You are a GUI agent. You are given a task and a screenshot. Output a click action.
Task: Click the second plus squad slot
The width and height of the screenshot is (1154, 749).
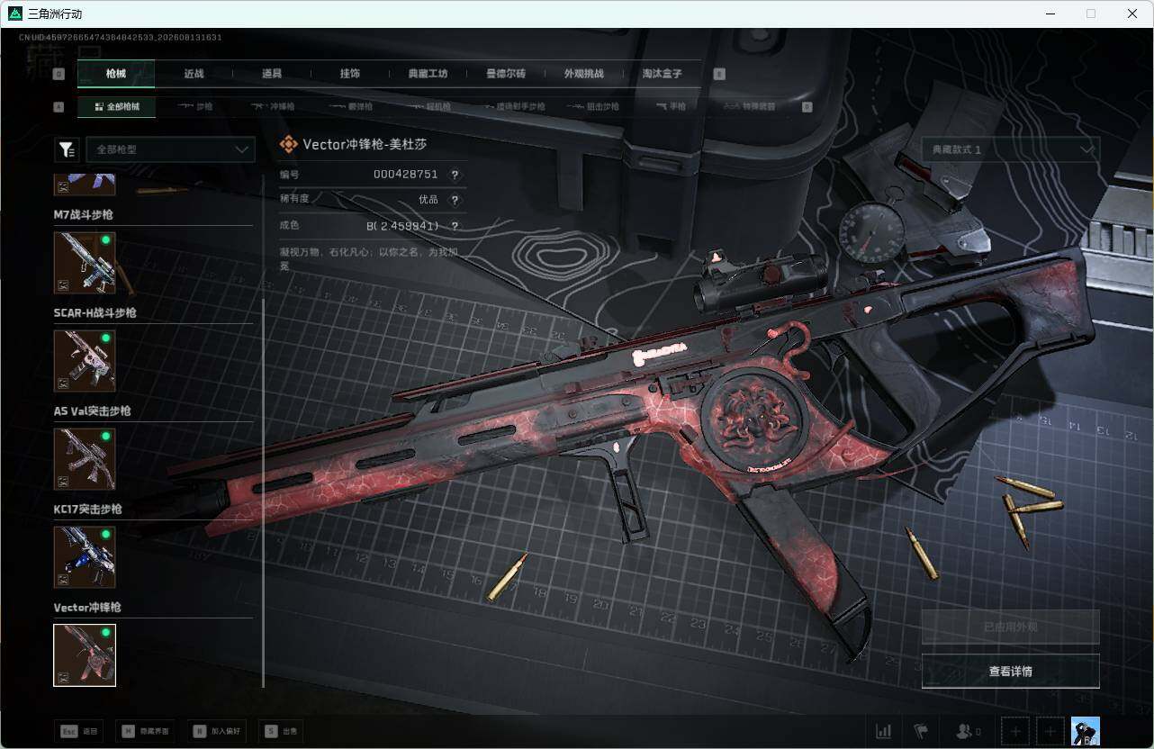pyautogui.click(x=1050, y=731)
